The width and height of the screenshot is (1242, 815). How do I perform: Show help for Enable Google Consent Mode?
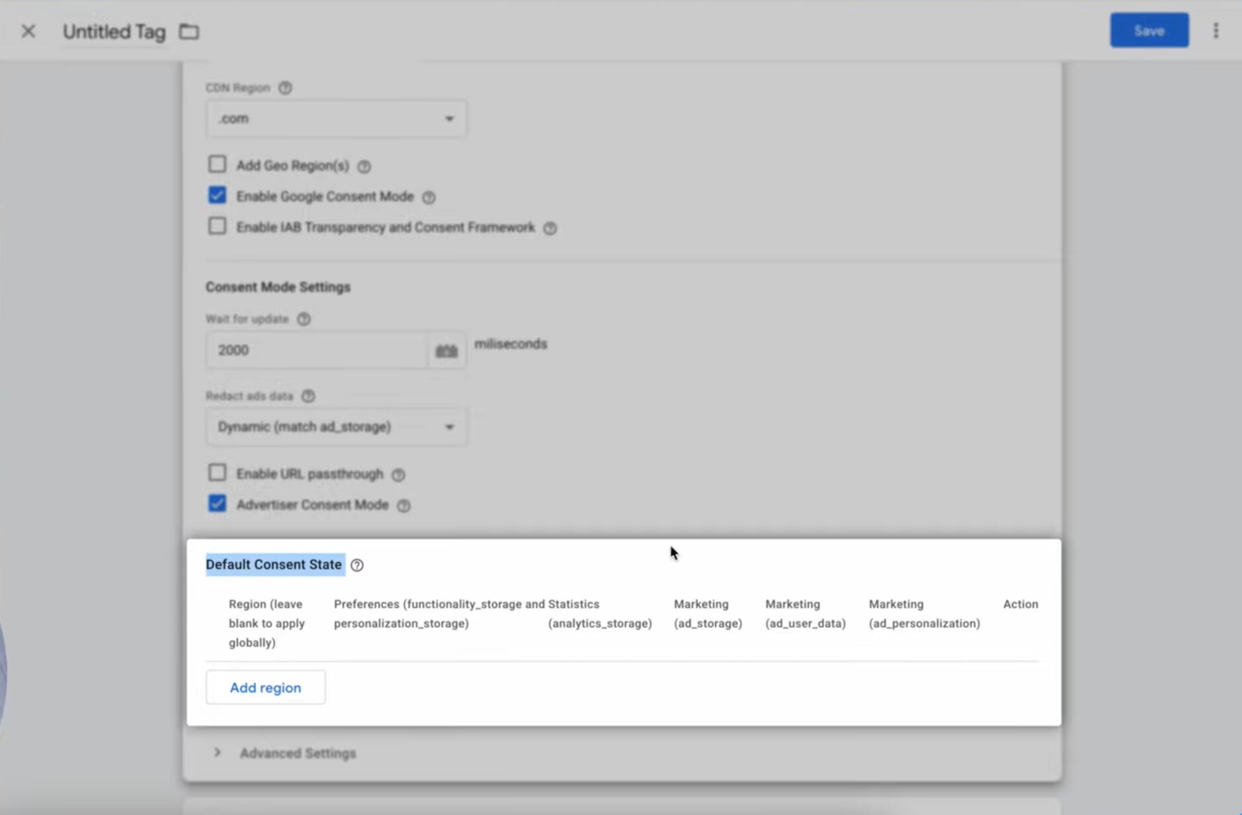coord(429,197)
